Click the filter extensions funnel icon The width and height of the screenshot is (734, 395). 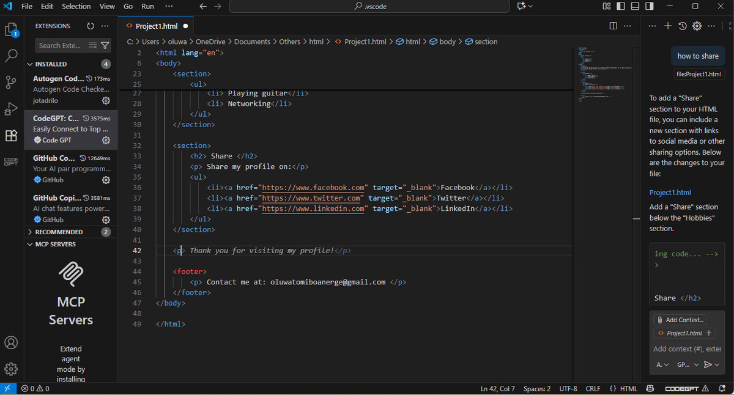pos(105,45)
